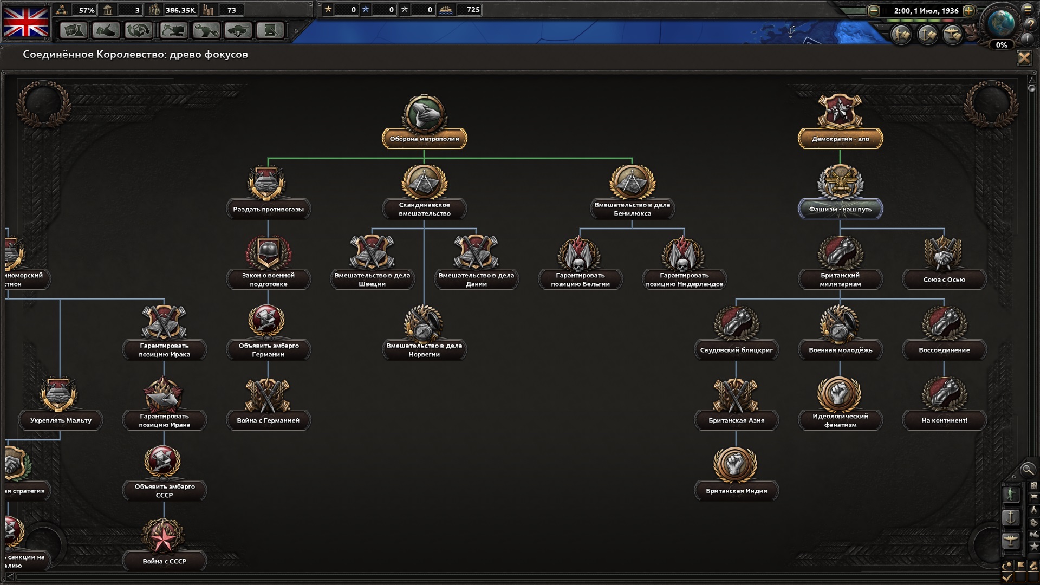
Task: Switch to air map mode airplane button
Action: [x=1011, y=541]
